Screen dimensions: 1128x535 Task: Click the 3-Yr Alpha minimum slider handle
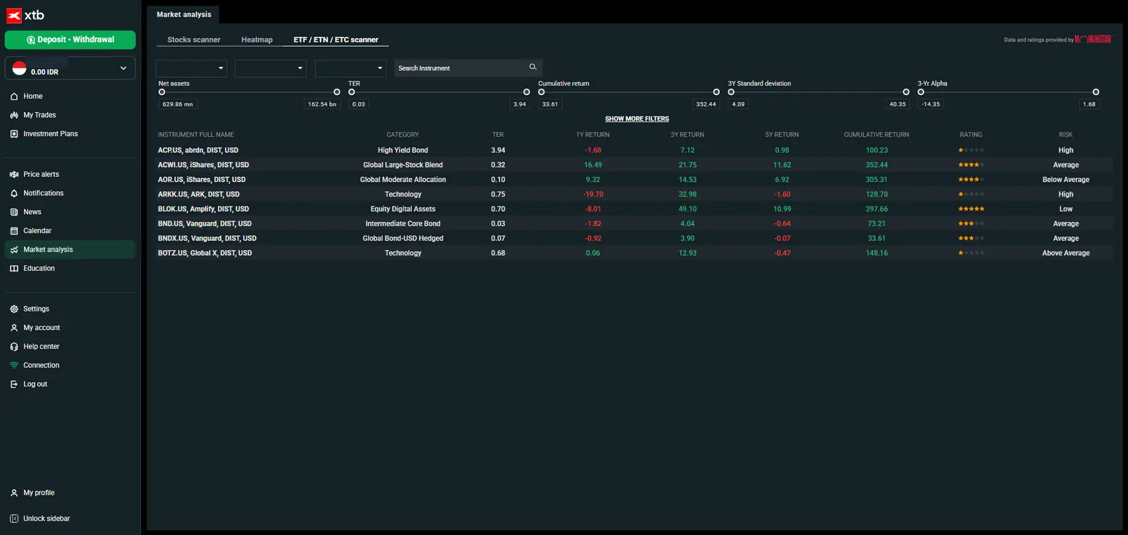[921, 92]
